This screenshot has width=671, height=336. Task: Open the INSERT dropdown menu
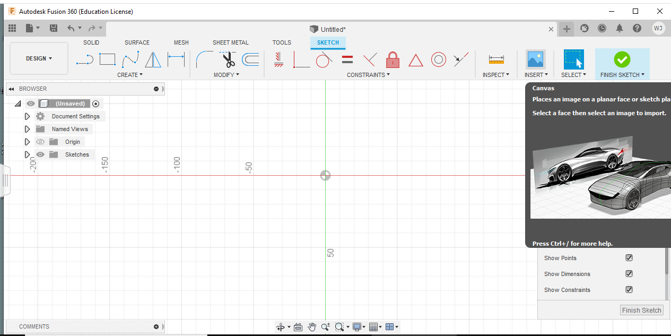(536, 75)
